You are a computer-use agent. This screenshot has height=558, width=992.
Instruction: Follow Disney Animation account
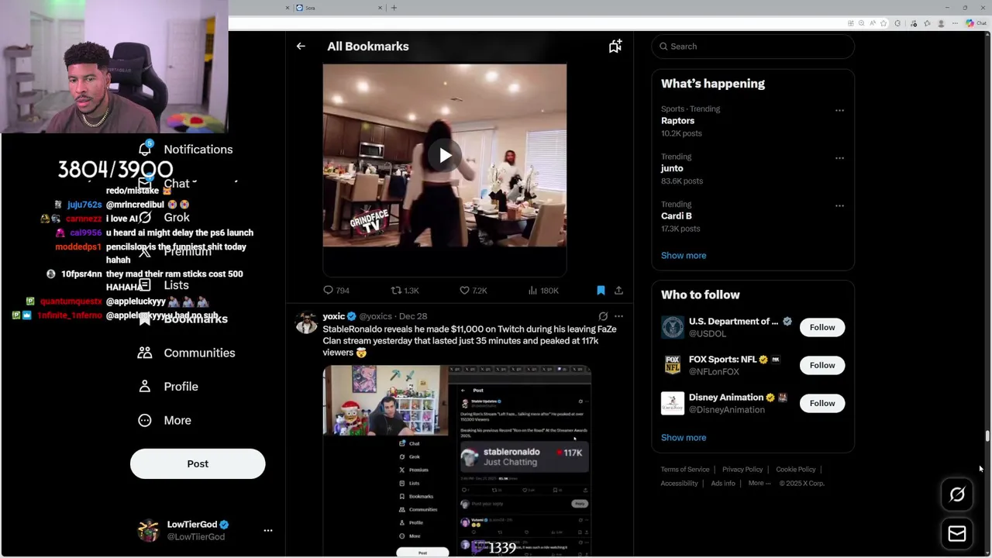click(x=822, y=403)
